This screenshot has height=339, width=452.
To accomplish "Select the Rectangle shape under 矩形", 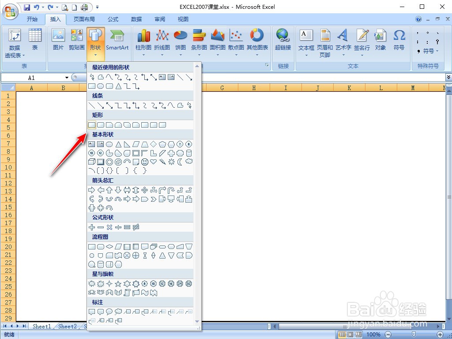I will pos(92,125).
